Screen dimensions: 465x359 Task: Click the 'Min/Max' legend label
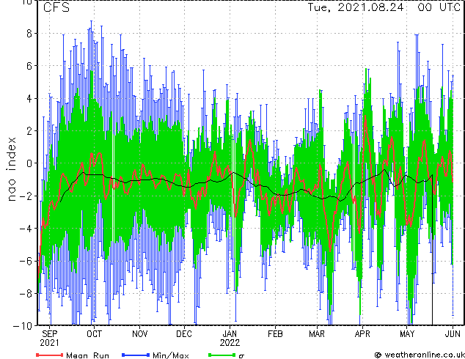[x=170, y=355]
